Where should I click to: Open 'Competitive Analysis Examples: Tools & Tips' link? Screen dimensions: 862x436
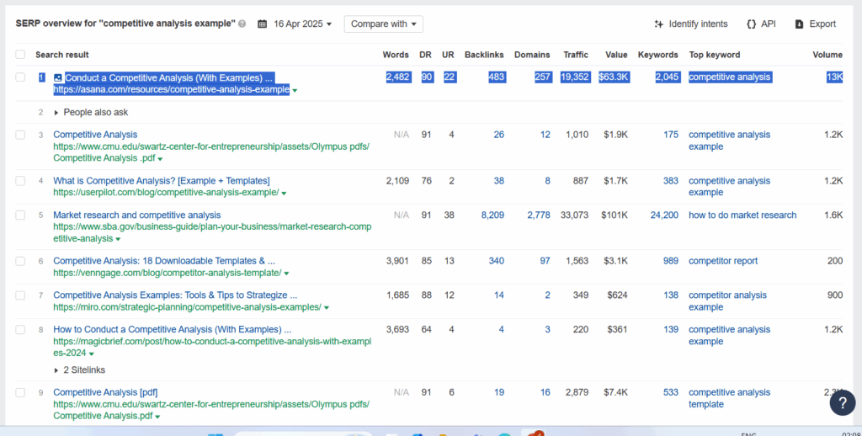175,295
